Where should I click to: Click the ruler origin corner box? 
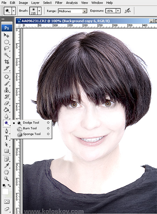(18, 26)
